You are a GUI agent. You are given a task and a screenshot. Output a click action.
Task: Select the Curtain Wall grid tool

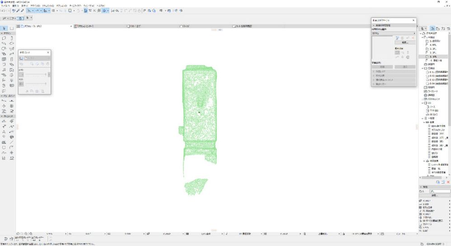(4, 59)
